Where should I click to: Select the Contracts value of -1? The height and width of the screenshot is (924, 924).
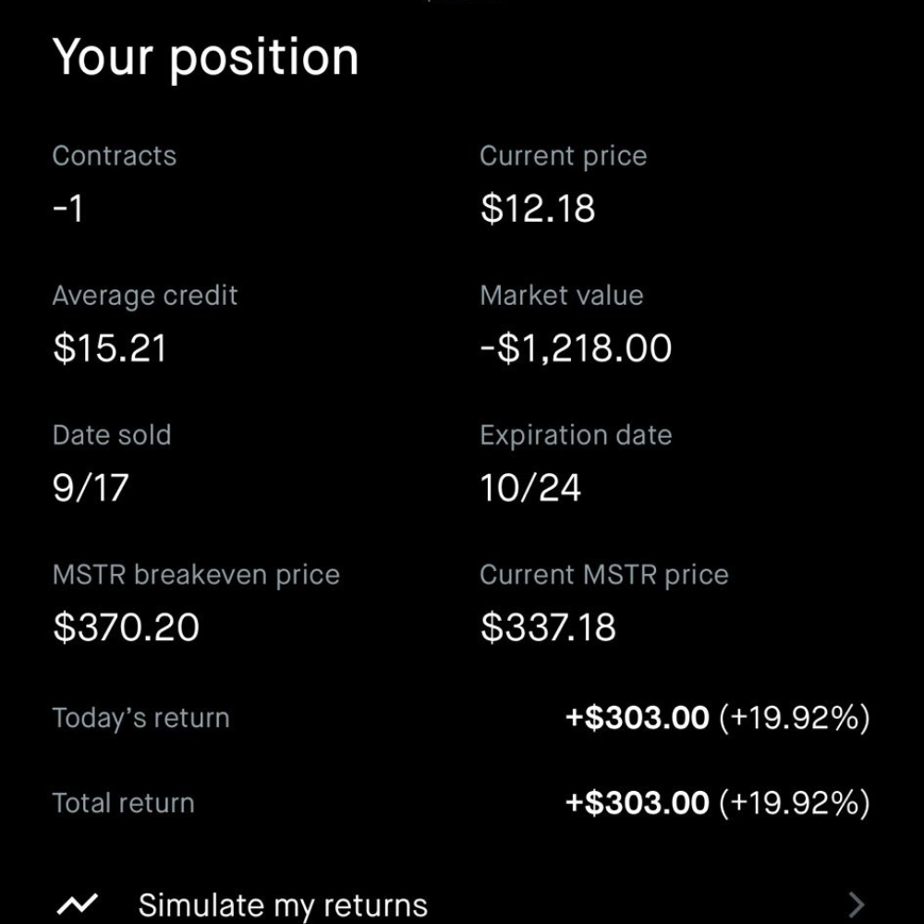[x=67, y=208]
